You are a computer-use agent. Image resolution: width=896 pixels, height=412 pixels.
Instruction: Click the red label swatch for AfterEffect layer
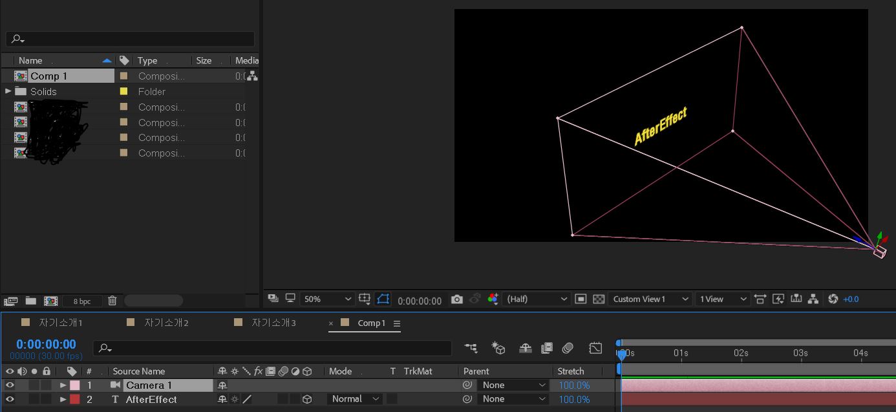[x=75, y=400]
